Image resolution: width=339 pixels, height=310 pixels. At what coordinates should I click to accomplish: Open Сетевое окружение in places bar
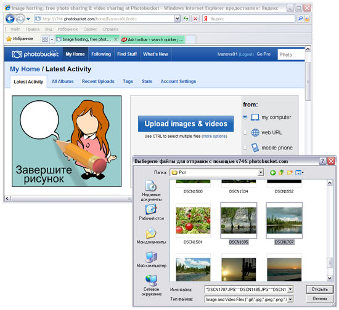[x=151, y=285]
